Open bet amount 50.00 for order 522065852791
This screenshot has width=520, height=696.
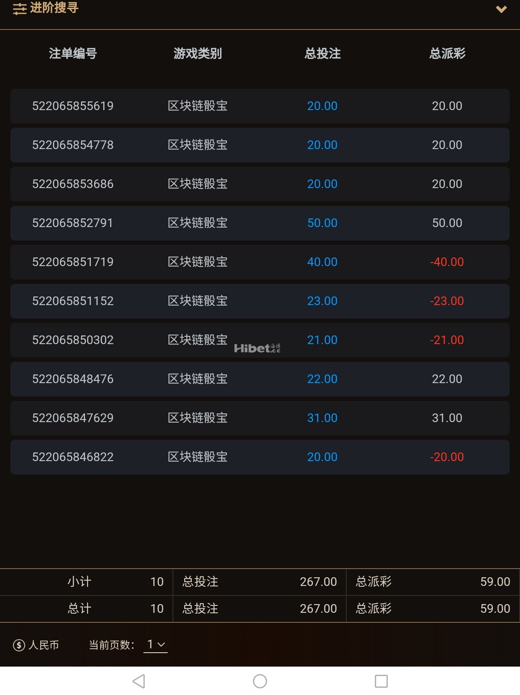click(322, 223)
